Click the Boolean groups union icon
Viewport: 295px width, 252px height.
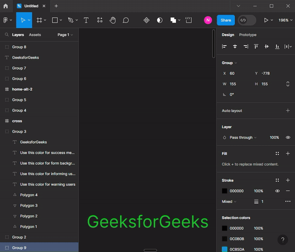[173, 20]
